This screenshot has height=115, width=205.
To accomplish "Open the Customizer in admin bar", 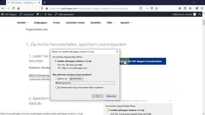I will click(27, 14).
